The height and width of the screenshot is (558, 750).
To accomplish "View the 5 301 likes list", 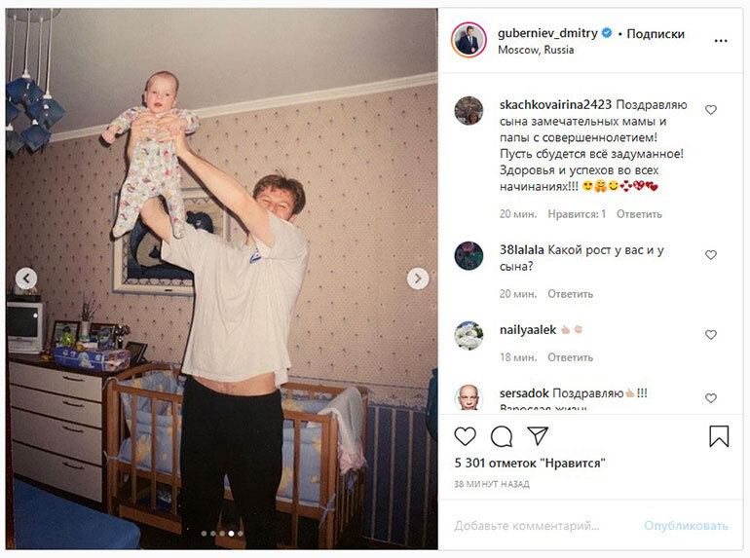I will [x=530, y=463].
